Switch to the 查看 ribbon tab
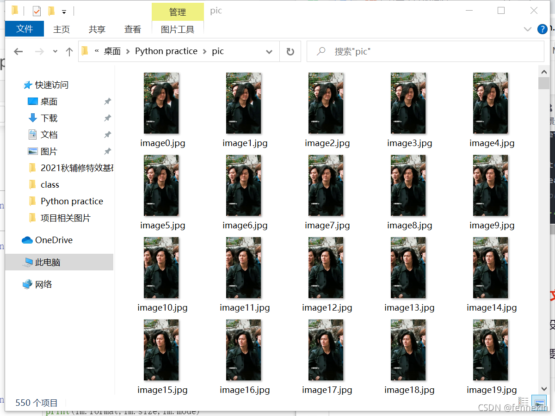The width and height of the screenshot is (555, 416). (x=133, y=29)
